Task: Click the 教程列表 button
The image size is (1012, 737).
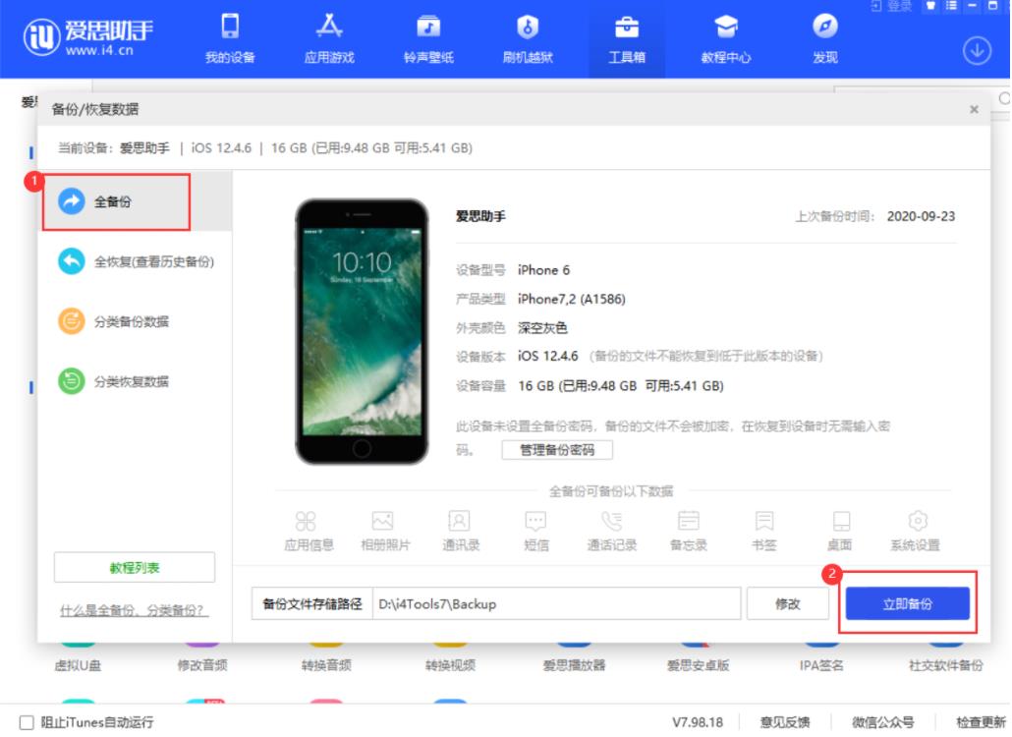Action: (134, 567)
